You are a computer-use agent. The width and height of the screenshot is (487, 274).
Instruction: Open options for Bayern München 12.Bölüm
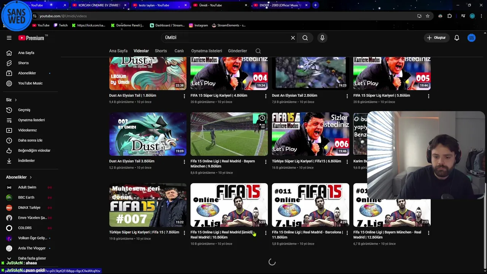tap(428, 233)
